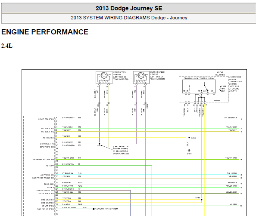Click 'PNK/LT GRN' wire color at pin 23
The width and height of the screenshot is (256, 216).
(x=68, y=186)
